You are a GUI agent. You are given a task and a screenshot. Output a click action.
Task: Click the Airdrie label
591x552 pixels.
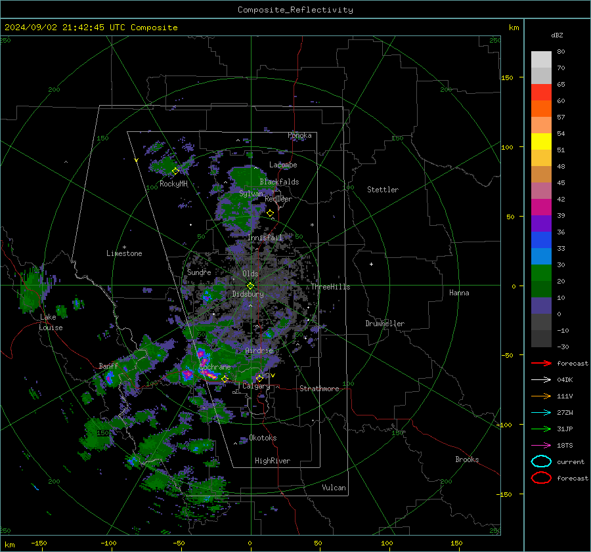(259, 350)
